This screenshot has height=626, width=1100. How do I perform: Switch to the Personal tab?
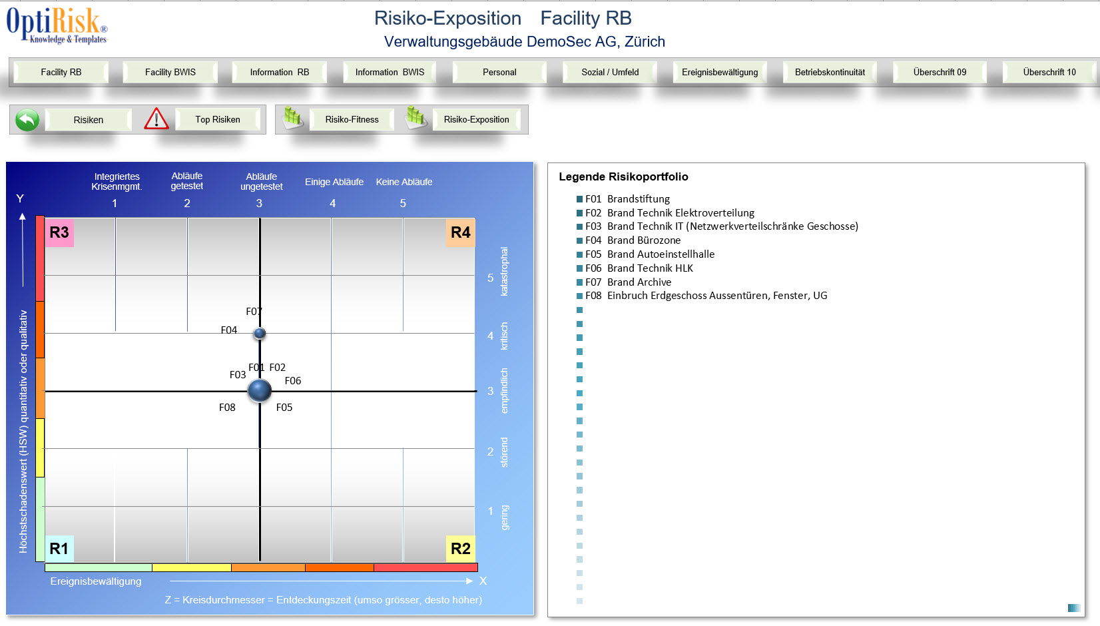(499, 72)
